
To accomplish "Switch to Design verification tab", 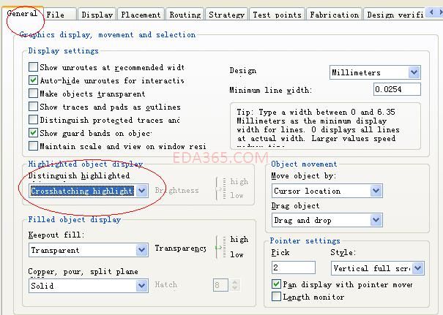I will pyautogui.click(x=395, y=15).
